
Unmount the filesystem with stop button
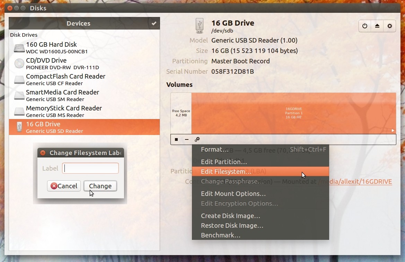tap(176, 139)
